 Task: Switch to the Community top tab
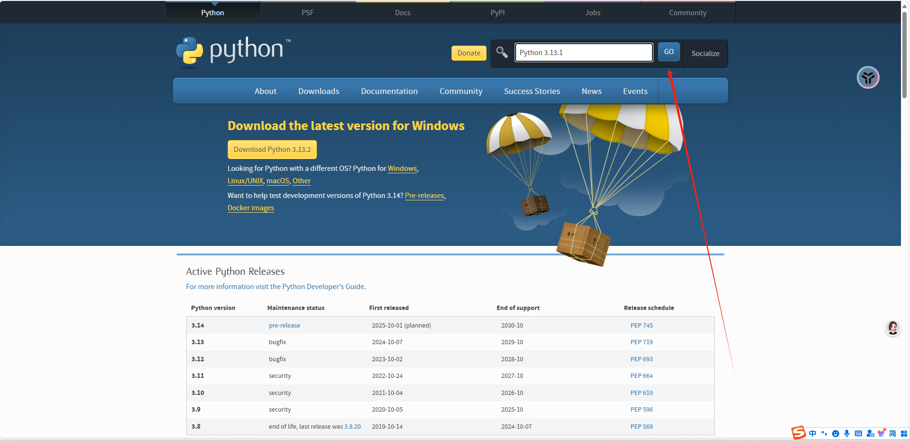688,12
